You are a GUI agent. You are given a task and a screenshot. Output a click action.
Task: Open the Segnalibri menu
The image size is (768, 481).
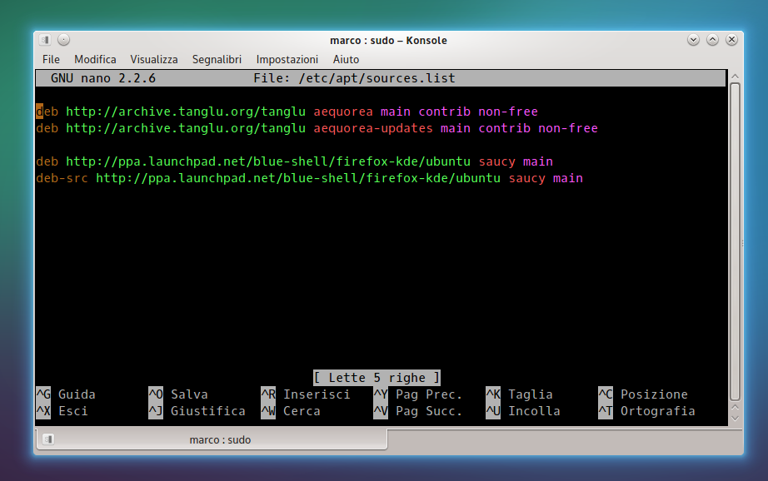(x=217, y=59)
